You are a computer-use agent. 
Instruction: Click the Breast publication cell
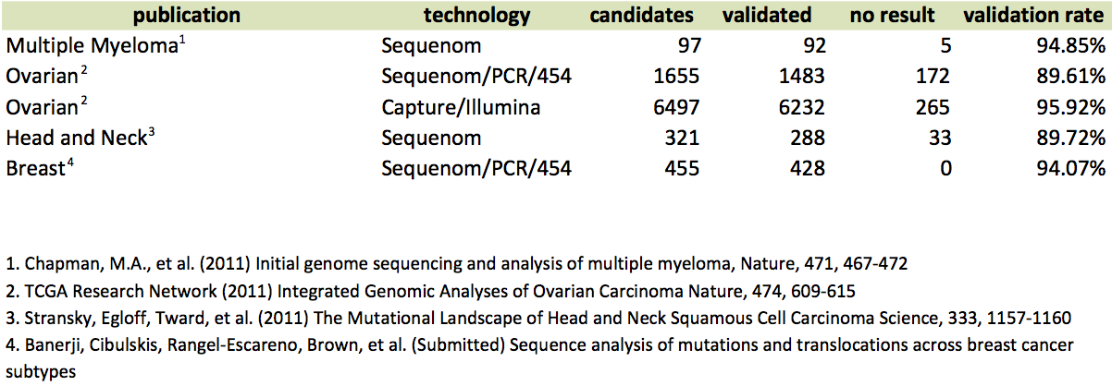click(x=37, y=169)
